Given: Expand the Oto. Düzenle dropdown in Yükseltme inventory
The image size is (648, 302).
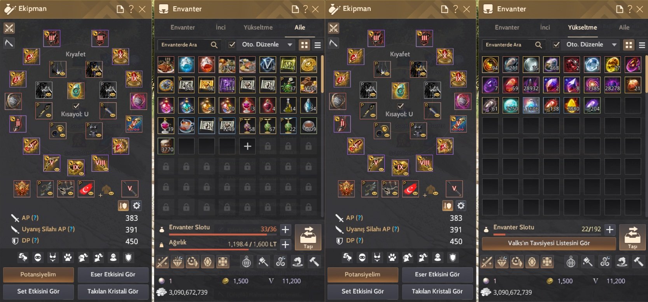Looking at the screenshot, I should click(x=614, y=45).
